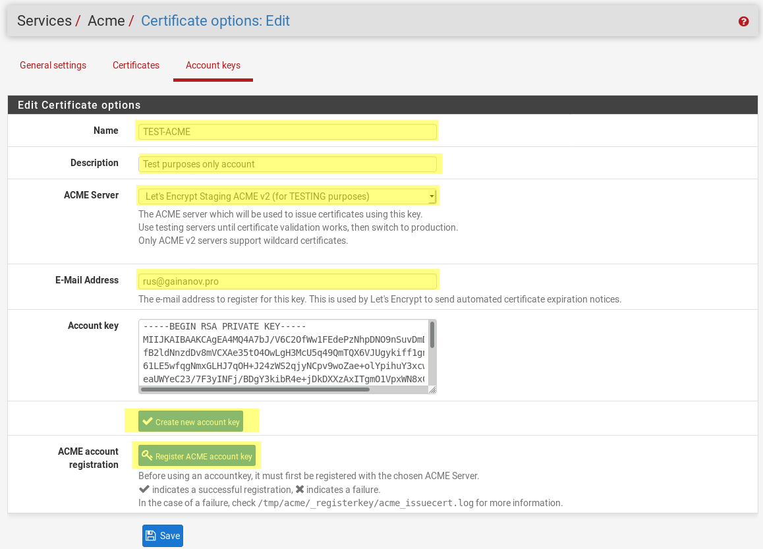Edit the Description text field
This screenshot has width=763, height=549.
[x=287, y=164]
